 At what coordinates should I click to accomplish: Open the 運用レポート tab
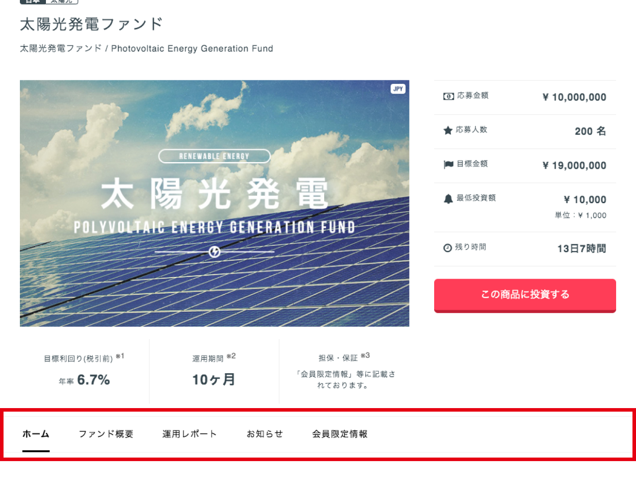tap(189, 434)
